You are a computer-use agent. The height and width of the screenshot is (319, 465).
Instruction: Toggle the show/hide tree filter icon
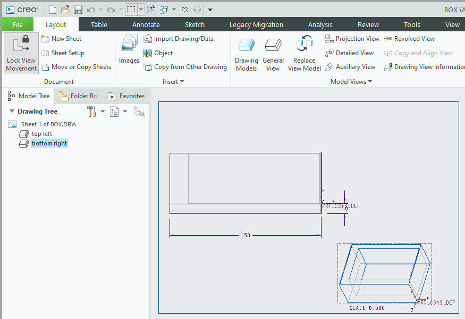(x=139, y=111)
